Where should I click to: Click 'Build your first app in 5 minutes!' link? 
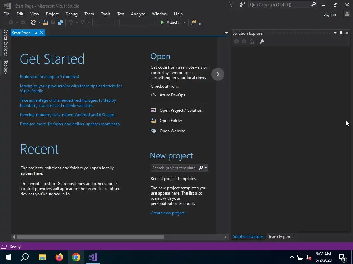tap(49, 77)
